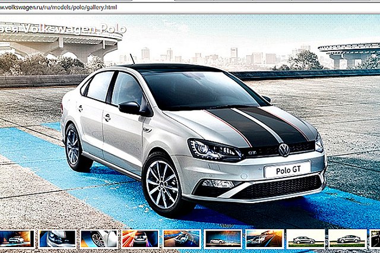View the fourth thumbnail with orange light trails

pos(140,239)
